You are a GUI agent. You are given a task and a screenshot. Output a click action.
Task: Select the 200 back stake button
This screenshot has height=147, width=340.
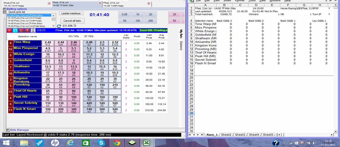tap(150, 21)
